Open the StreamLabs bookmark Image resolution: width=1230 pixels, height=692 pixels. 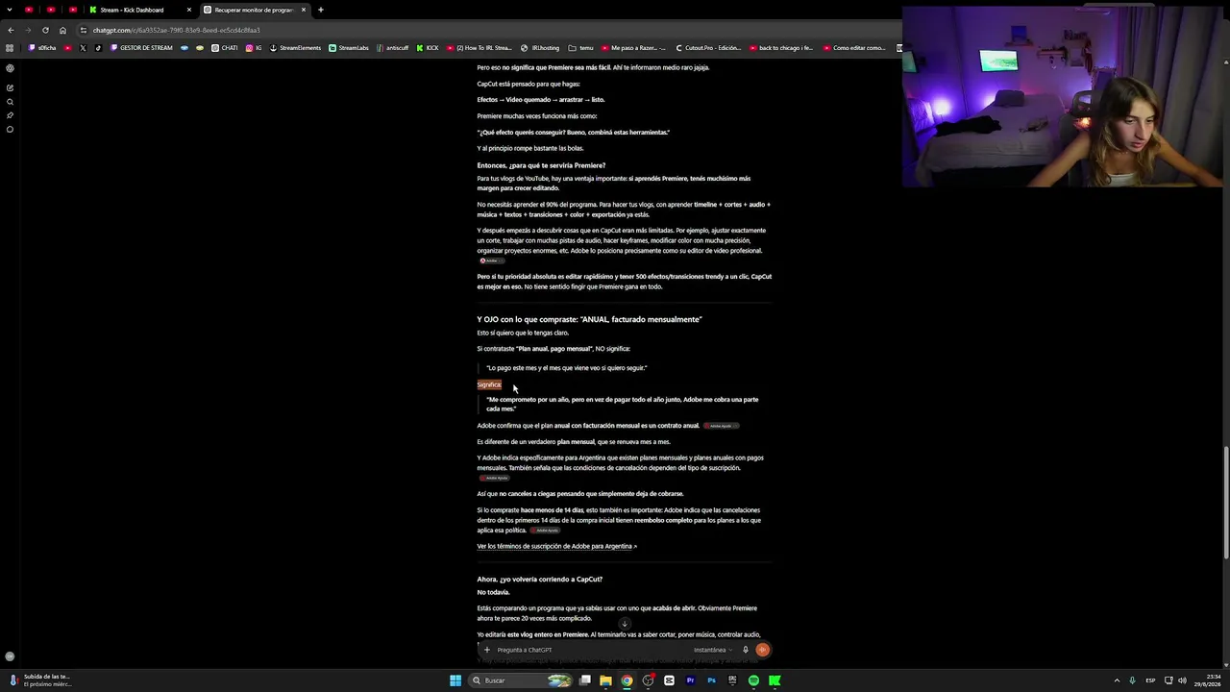point(349,48)
